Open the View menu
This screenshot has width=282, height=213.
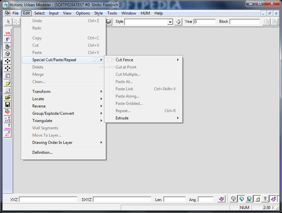67,13
